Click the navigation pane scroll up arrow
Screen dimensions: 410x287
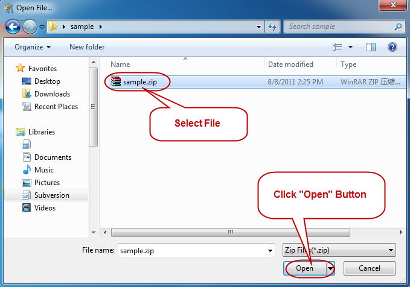[x=94, y=62]
